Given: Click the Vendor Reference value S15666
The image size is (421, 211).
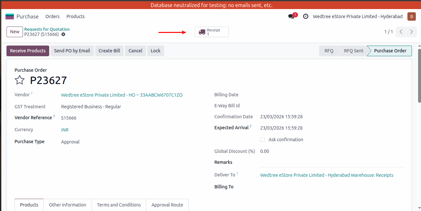Looking at the screenshot, I should [69, 118].
